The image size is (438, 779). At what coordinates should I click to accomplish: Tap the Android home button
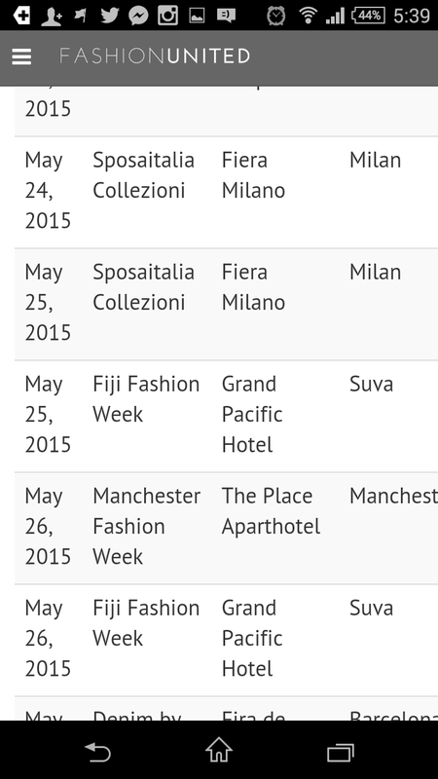point(219,750)
